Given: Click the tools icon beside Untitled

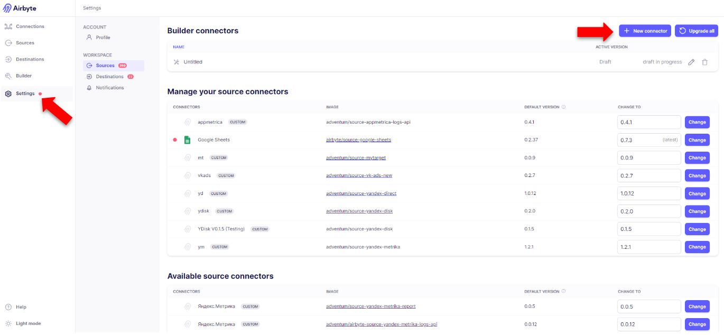Looking at the screenshot, I should point(177,62).
